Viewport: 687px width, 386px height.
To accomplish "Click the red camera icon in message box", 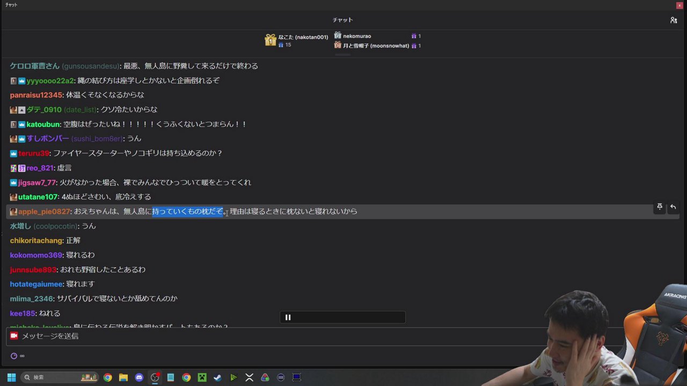I will click(14, 336).
